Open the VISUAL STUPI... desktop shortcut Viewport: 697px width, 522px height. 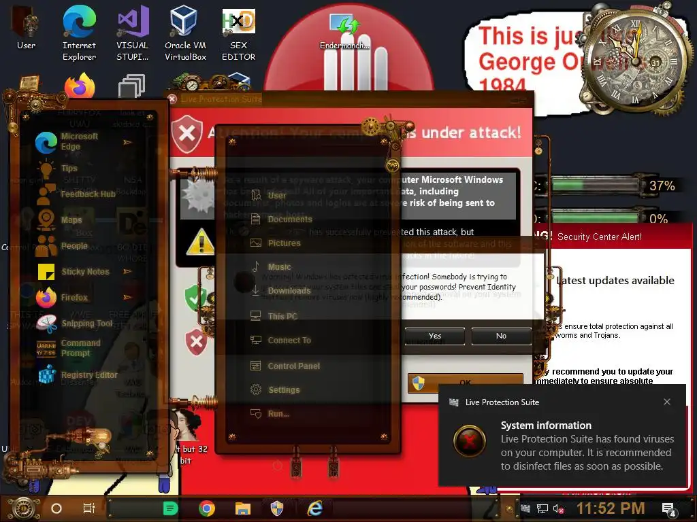[133, 33]
